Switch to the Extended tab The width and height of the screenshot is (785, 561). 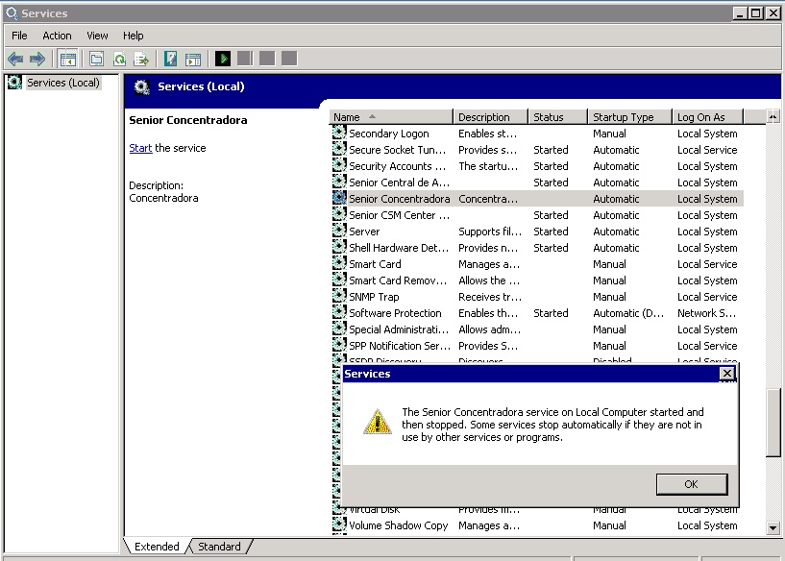[157, 547]
